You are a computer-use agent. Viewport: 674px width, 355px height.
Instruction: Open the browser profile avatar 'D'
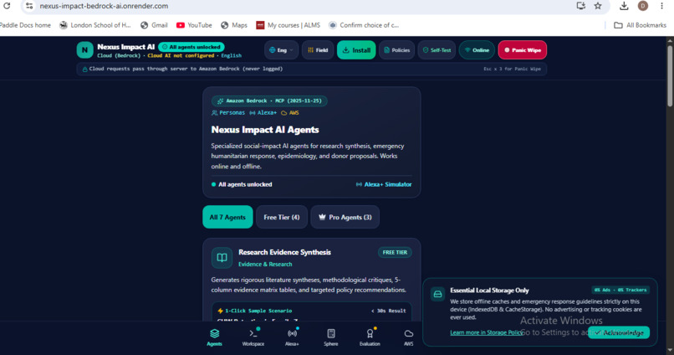[x=642, y=6]
